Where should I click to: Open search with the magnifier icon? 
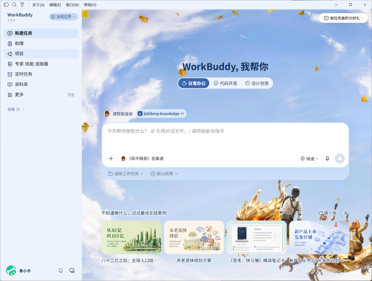14,4
